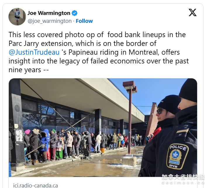Visit the ici.radio-canada.ca link
Viewport: 205px width, 188px height.
[x=35, y=185]
